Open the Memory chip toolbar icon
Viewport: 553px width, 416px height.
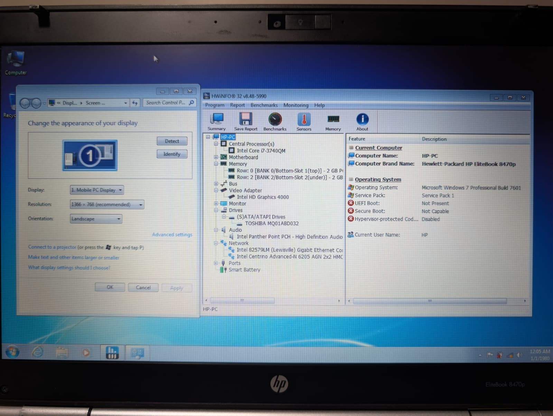tap(333, 122)
